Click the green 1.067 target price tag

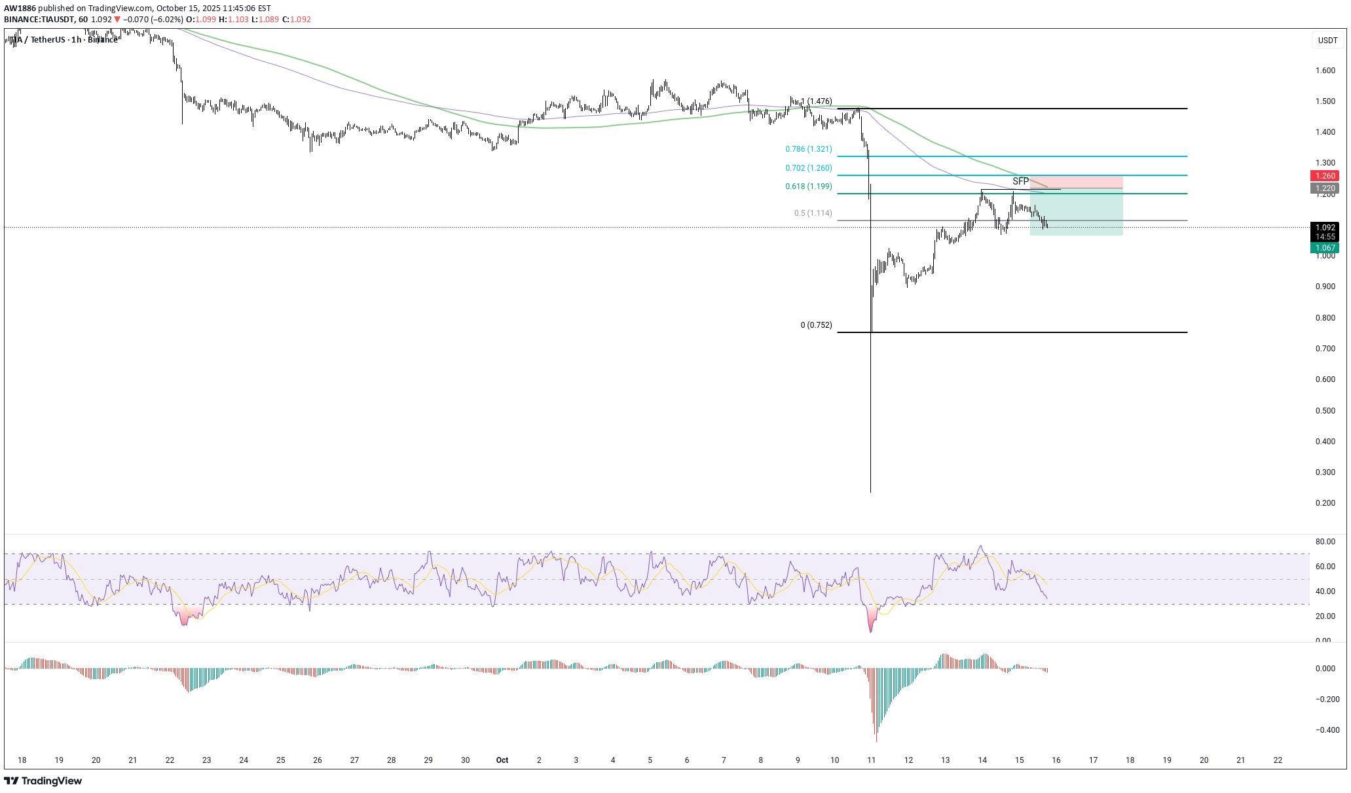(x=1324, y=248)
